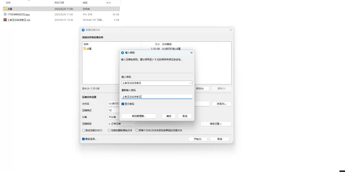345x172 pixels.
Task: Click the 4 KB size value
Action: click(116, 20)
